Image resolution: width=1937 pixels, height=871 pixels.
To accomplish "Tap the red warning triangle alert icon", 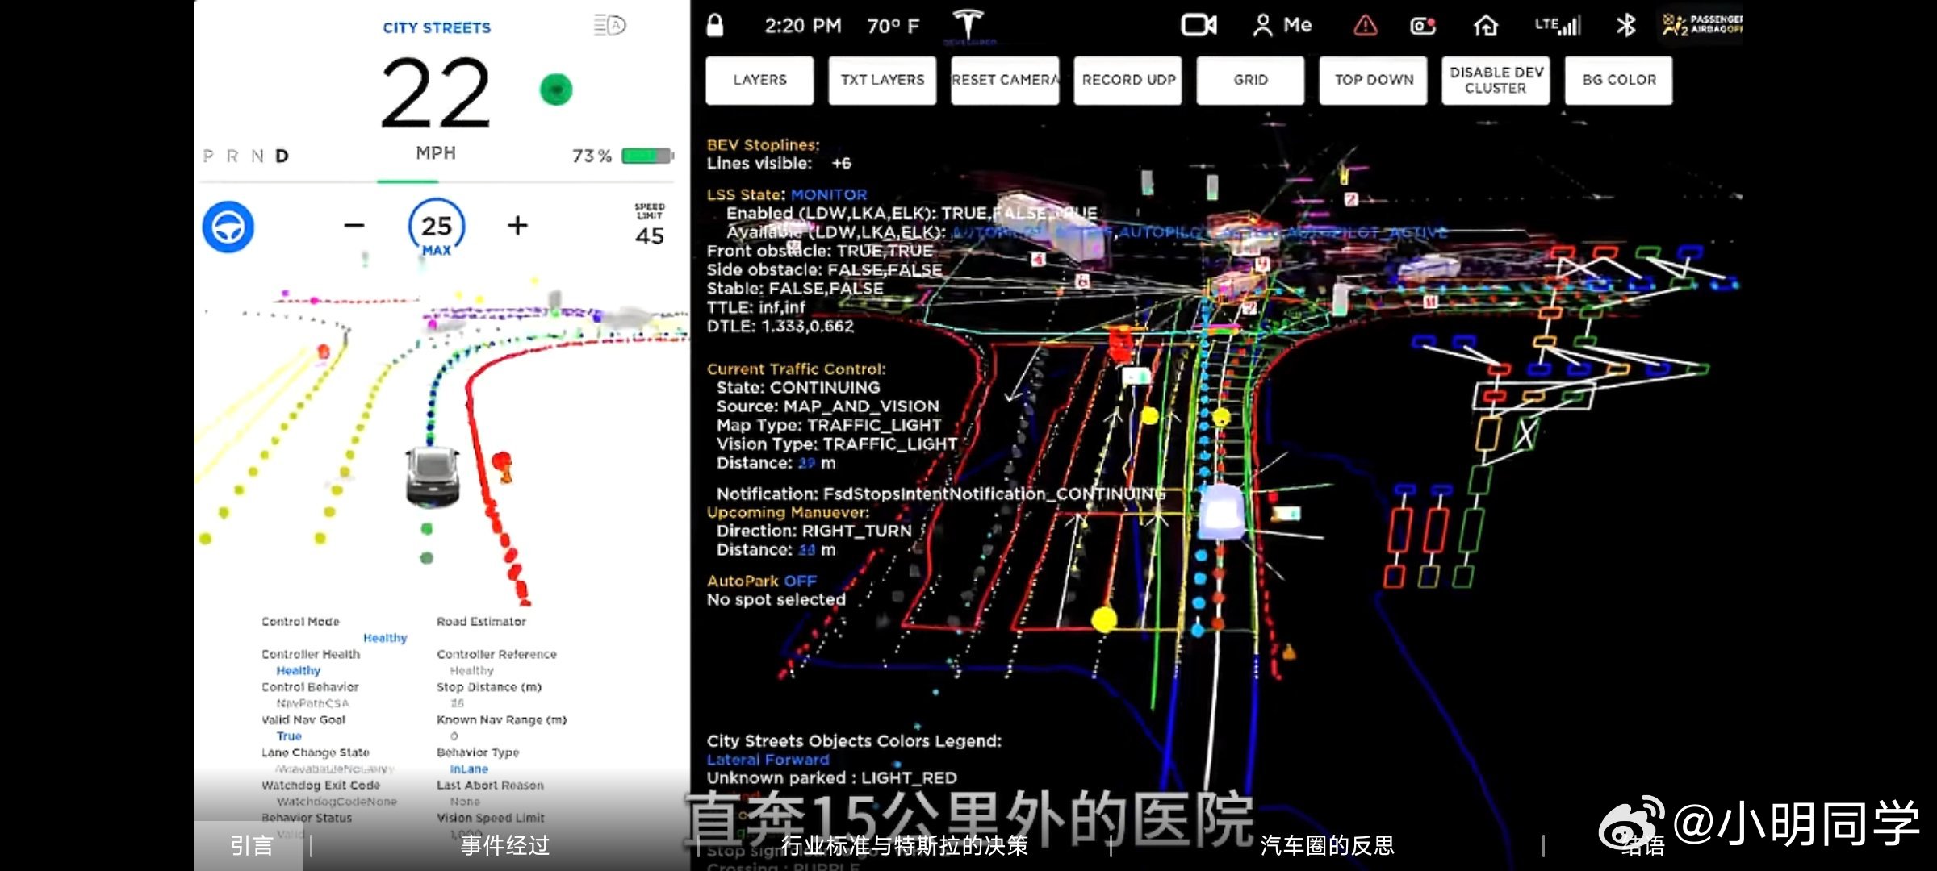I will coord(1365,26).
